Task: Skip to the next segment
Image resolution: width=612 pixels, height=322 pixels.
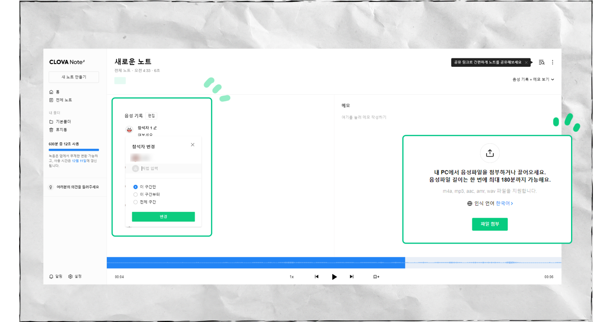Action: click(x=352, y=277)
